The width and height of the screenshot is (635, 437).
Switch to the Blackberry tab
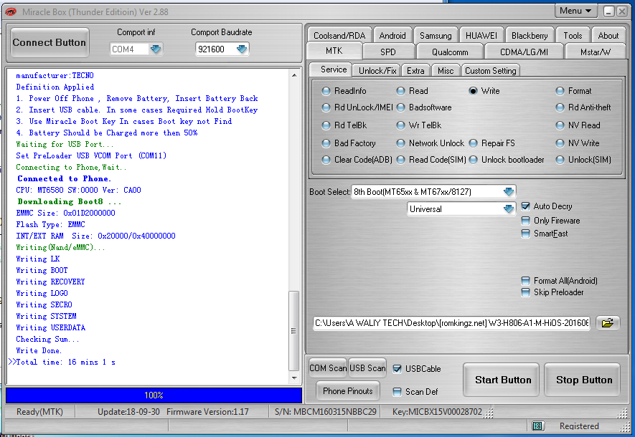530,36
